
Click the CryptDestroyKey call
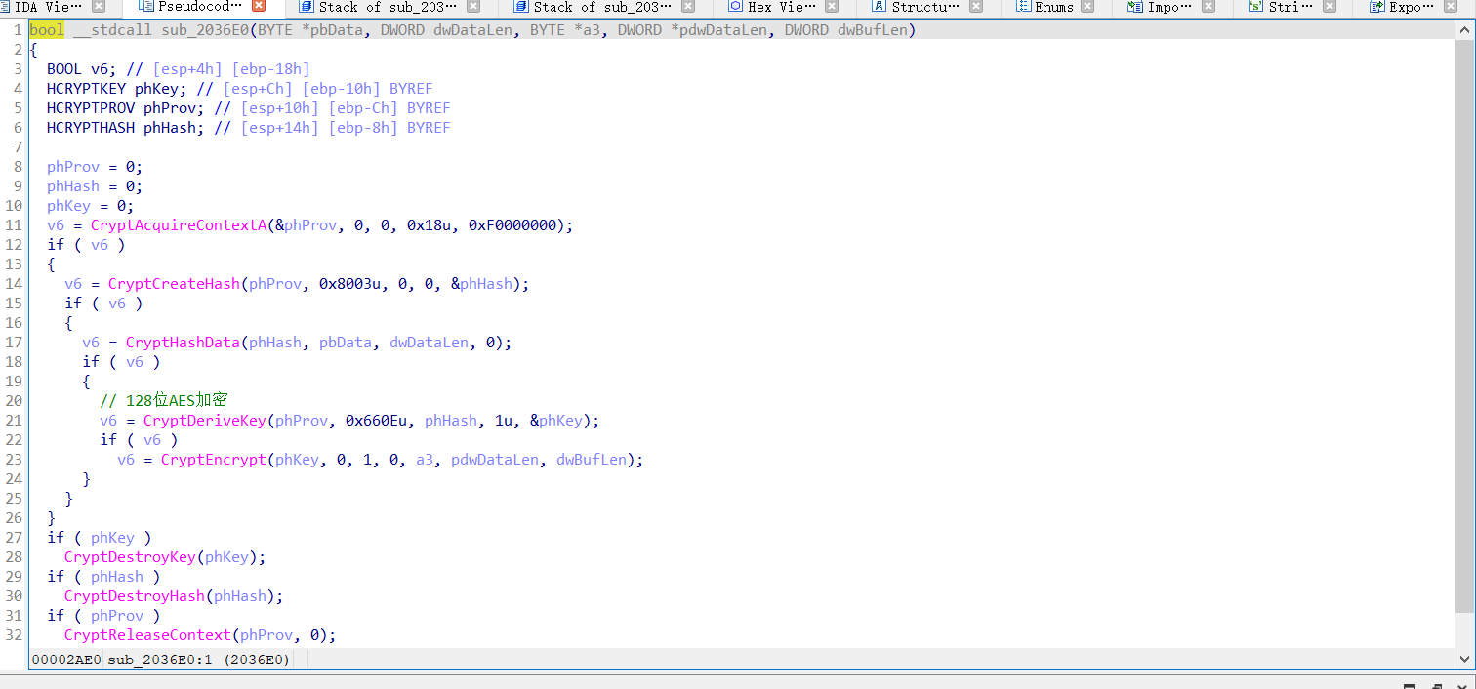130,557
